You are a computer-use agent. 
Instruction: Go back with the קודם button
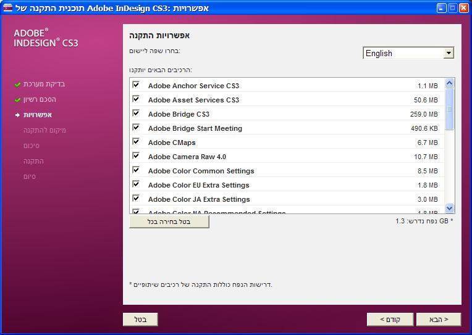point(390,320)
